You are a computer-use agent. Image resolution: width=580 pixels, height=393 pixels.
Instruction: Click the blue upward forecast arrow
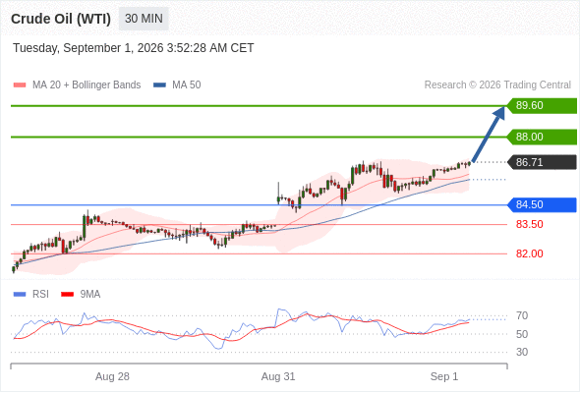pyautogui.click(x=489, y=134)
